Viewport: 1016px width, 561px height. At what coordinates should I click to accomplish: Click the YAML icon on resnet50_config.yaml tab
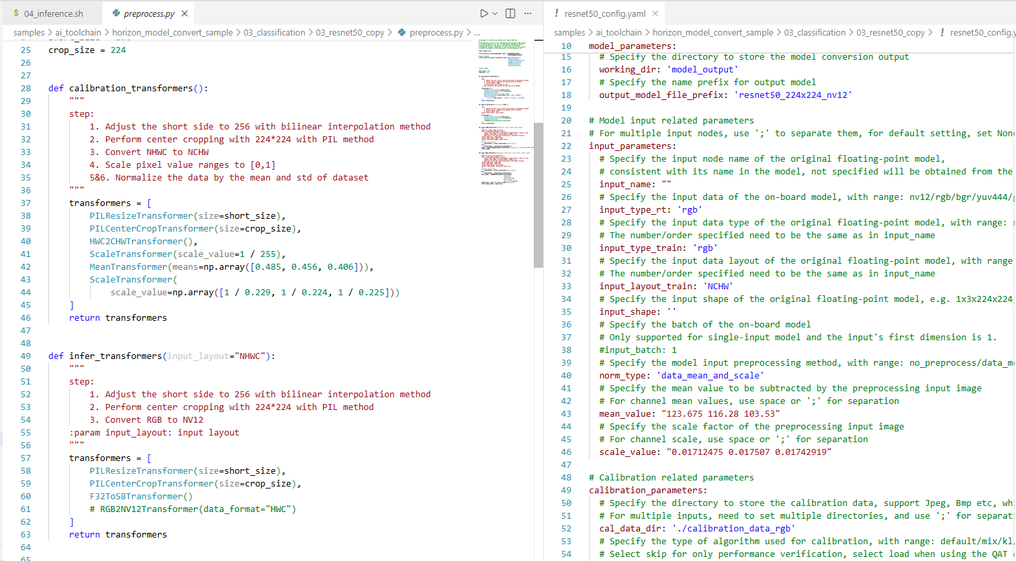[557, 13]
